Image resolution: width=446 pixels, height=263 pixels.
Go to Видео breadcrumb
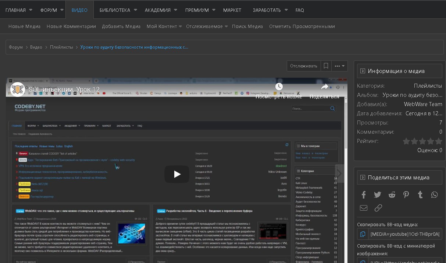36,47
